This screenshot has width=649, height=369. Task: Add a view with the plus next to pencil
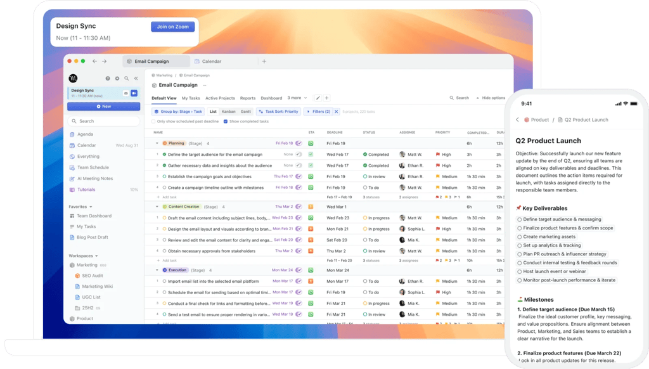pyautogui.click(x=326, y=98)
